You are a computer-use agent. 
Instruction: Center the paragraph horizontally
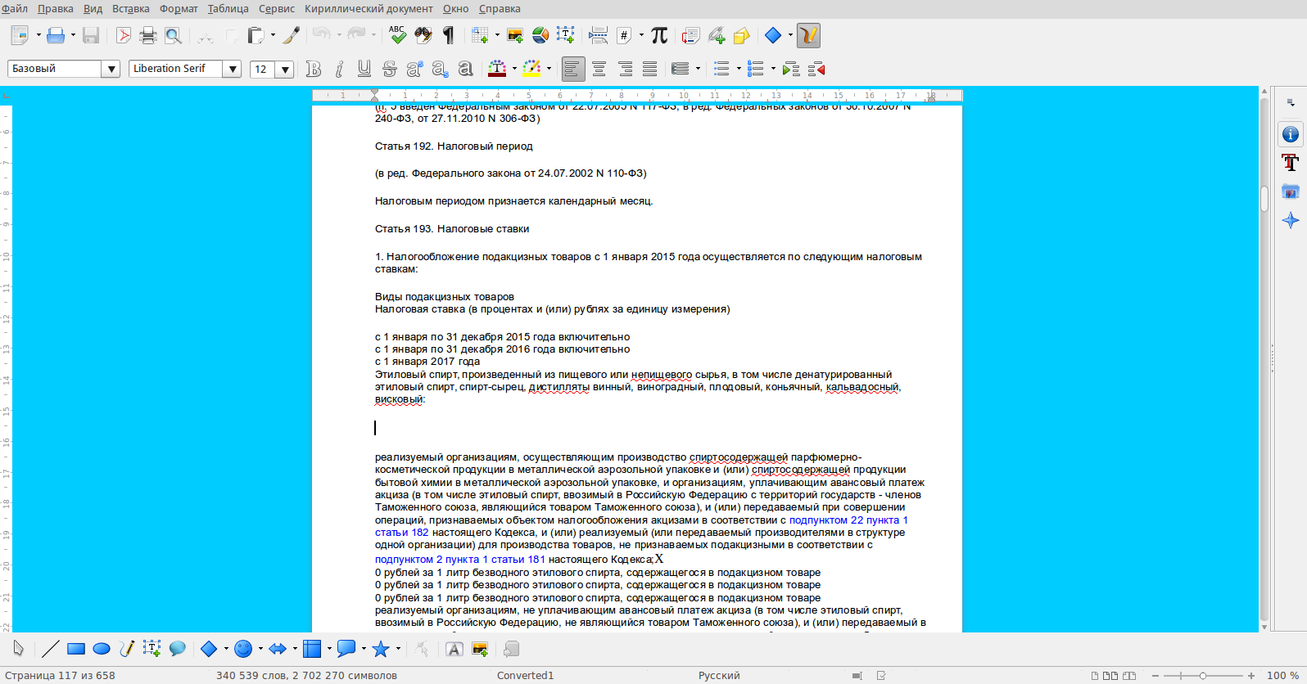599,69
